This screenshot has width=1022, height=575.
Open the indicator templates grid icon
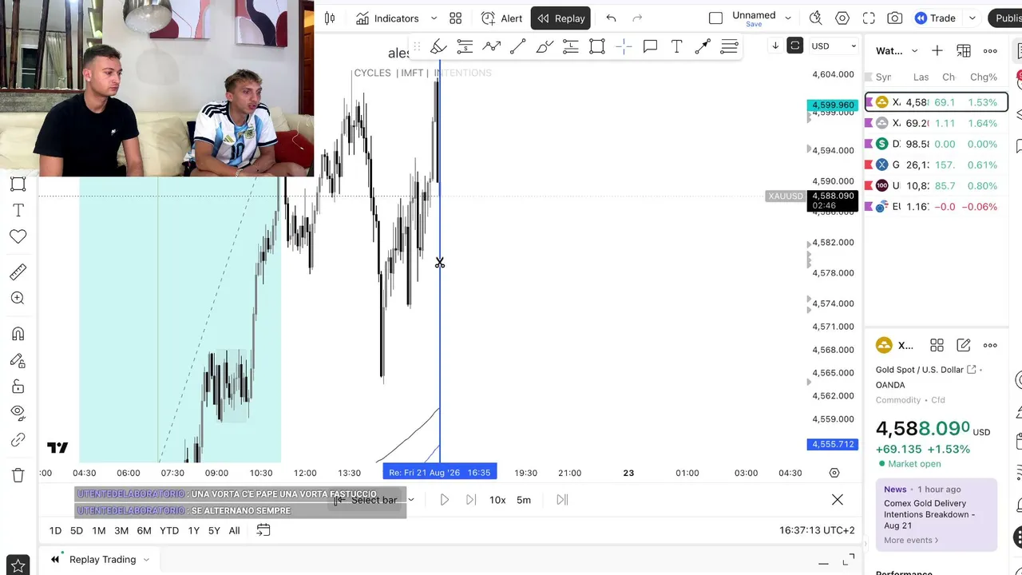[x=455, y=18]
